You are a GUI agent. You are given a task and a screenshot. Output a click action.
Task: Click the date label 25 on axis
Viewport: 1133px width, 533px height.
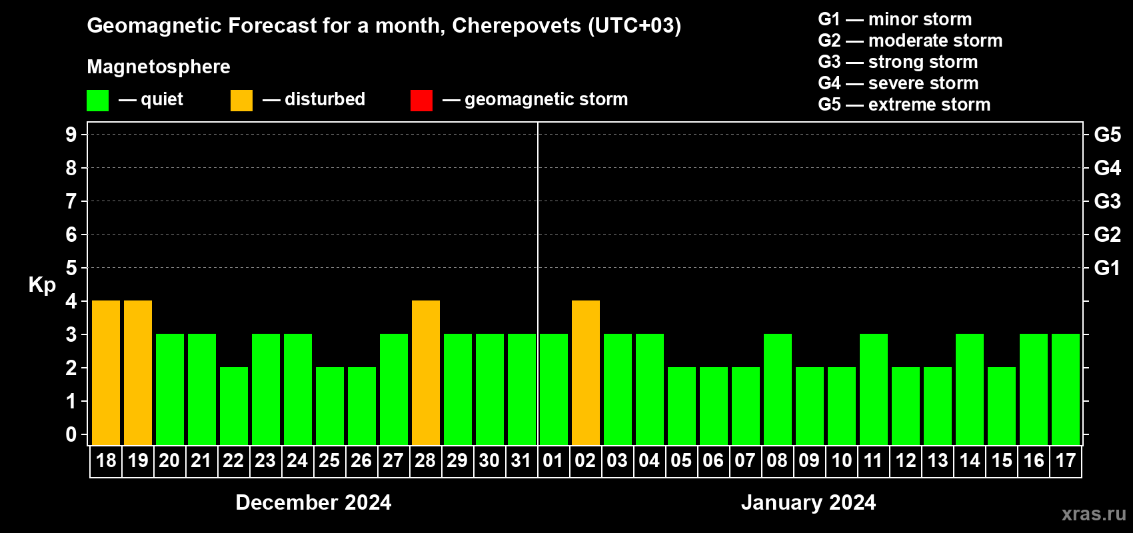coord(329,461)
